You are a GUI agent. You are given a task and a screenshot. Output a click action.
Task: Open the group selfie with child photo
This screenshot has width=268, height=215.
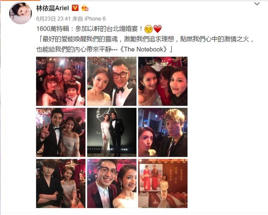pyautogui.click(x=61, y=81)
